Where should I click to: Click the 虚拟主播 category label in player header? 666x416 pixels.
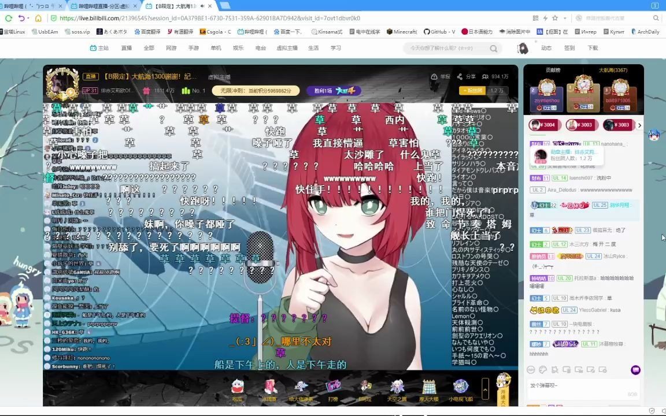(x=219, y=77)
